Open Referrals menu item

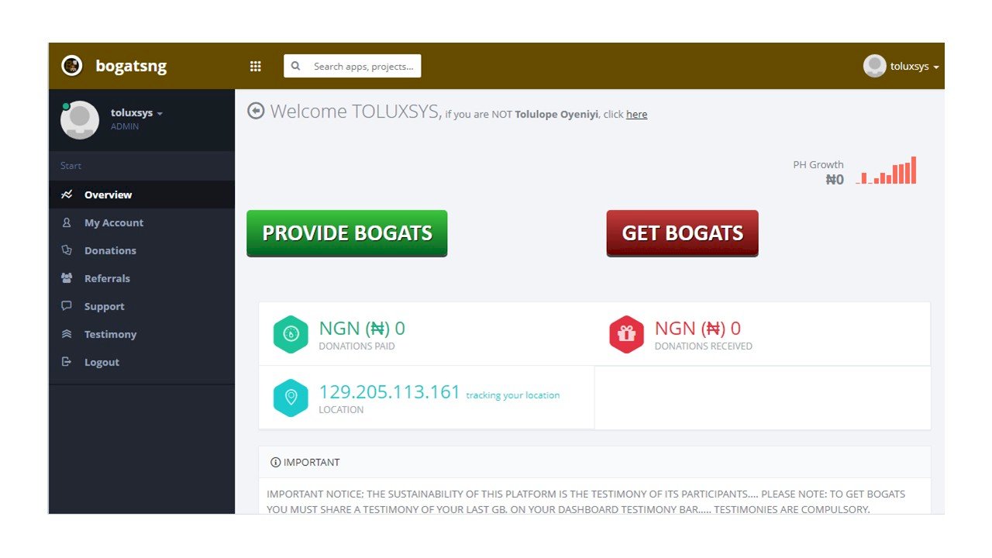[x=141, y=278]
